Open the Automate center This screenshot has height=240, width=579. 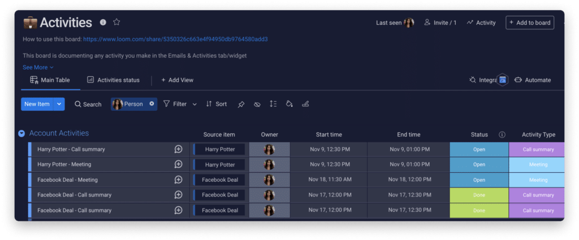click(533, 80)
